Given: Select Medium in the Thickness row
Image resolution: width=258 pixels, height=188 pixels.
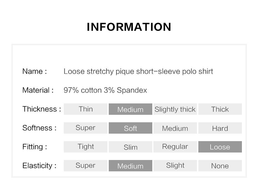Looking at the screenshot, I should click(130, 109).
